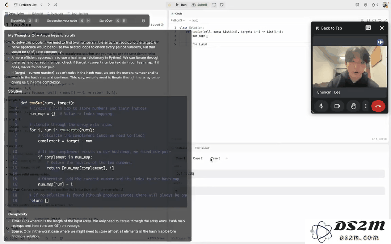391x244 pixels.
Task: Close the Meet picture-in-picture window
Action: coord(382,28)
